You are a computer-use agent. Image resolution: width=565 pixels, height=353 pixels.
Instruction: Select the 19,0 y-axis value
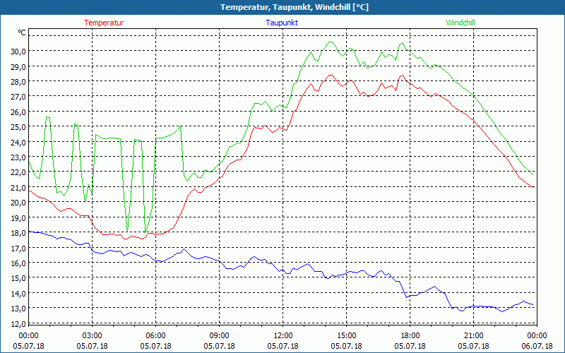click(18, 218)
